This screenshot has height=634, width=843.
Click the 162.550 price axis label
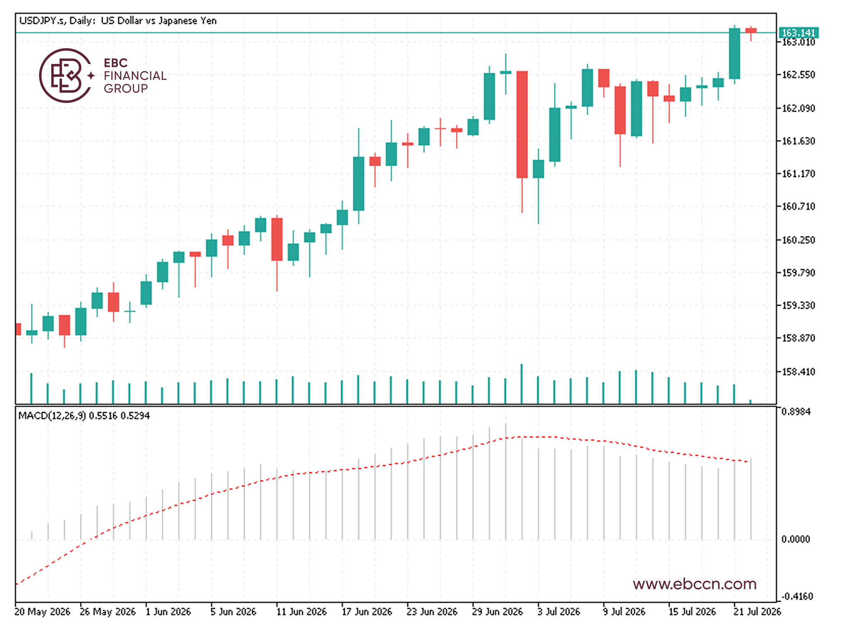pyautogui.click(x=799, y=75)
